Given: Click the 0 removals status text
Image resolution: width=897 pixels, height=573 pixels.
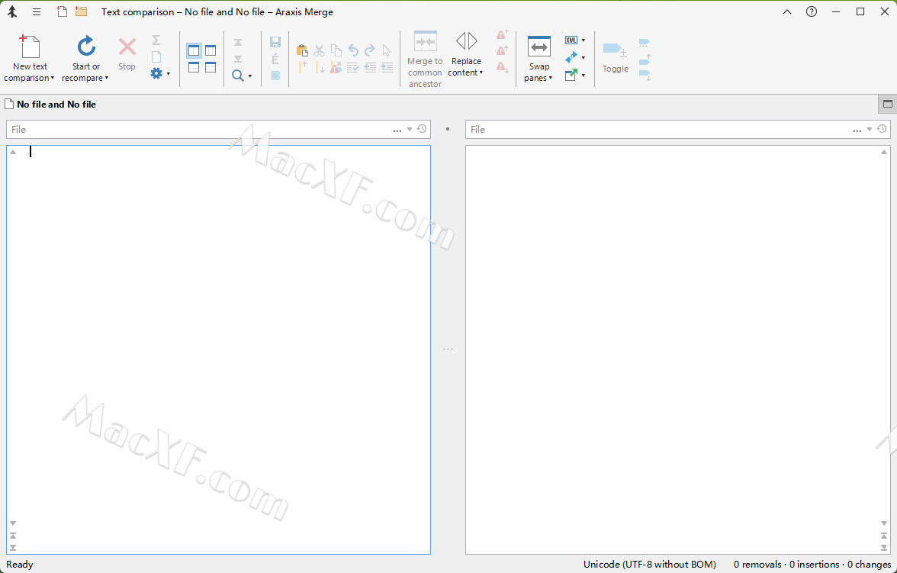Looking at the screenshot, I should [758, 565].
